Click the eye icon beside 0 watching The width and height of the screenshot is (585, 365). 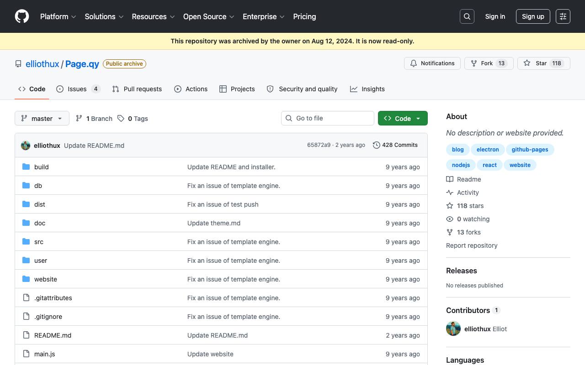[450, 219]
